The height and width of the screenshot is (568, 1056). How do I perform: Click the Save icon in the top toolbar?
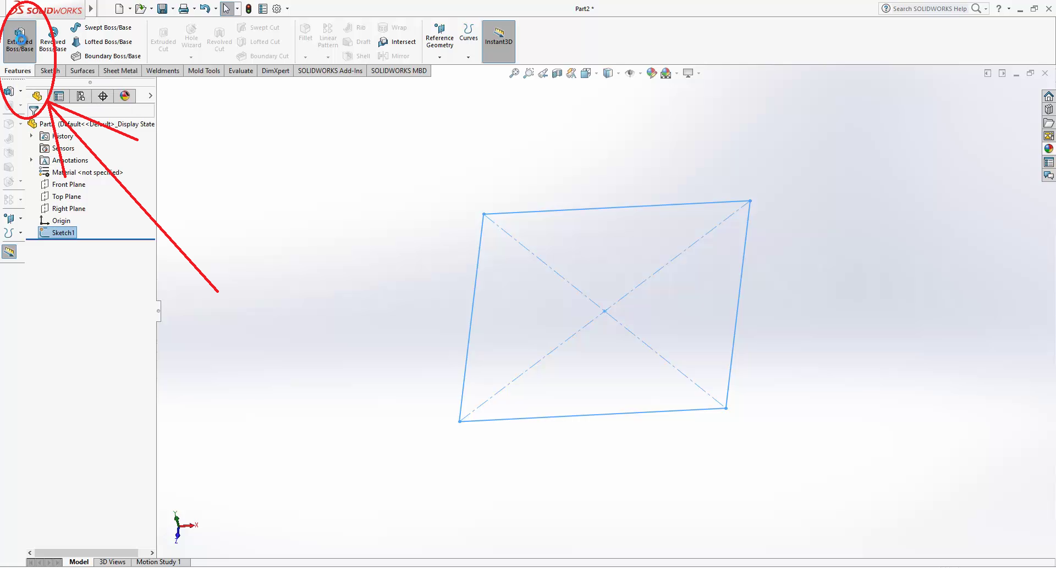[162, 9]
